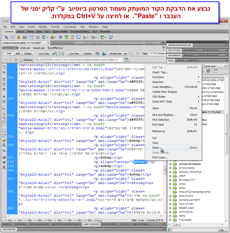Click in the Title input field

[x=158, y=54]
